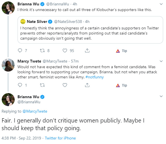Screen dimensions: 166x144
Task: Retweet Marcy Twete's tweet
Action: [x=42, y=85]
